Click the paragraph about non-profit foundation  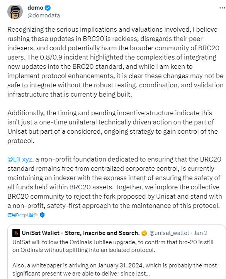click(115, 182)
